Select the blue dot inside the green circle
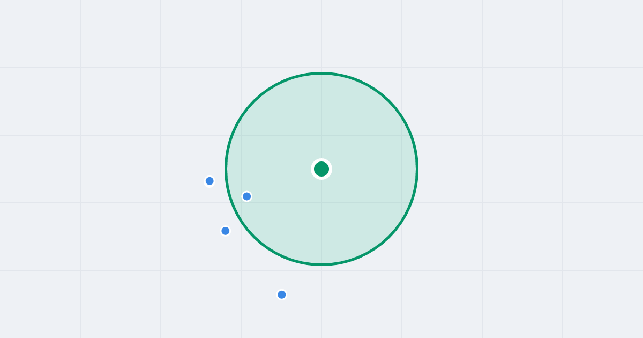Screen dimensions: 643x338 247,196
